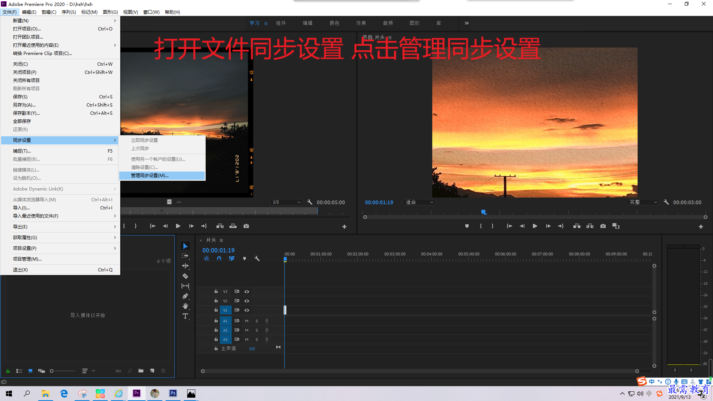The image size is (713, 401).
Task: Mute track A3
Action: (x=247, y=339)
